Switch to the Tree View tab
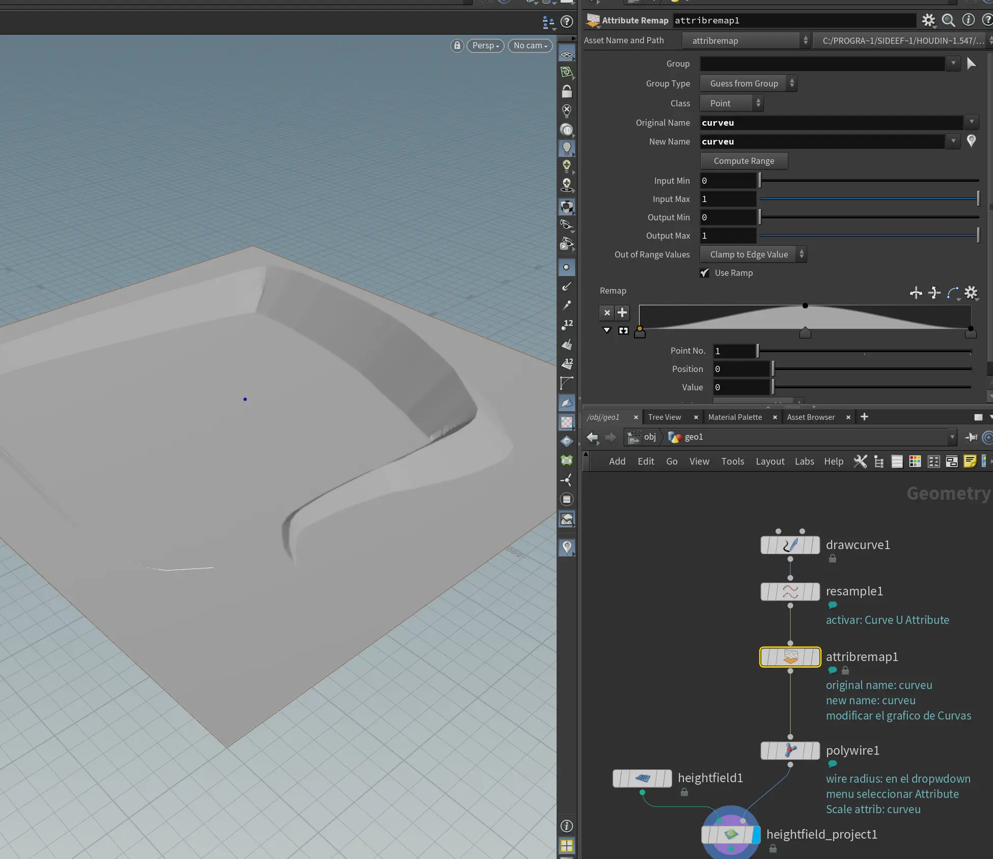993x859 pixels. point(665,417)
